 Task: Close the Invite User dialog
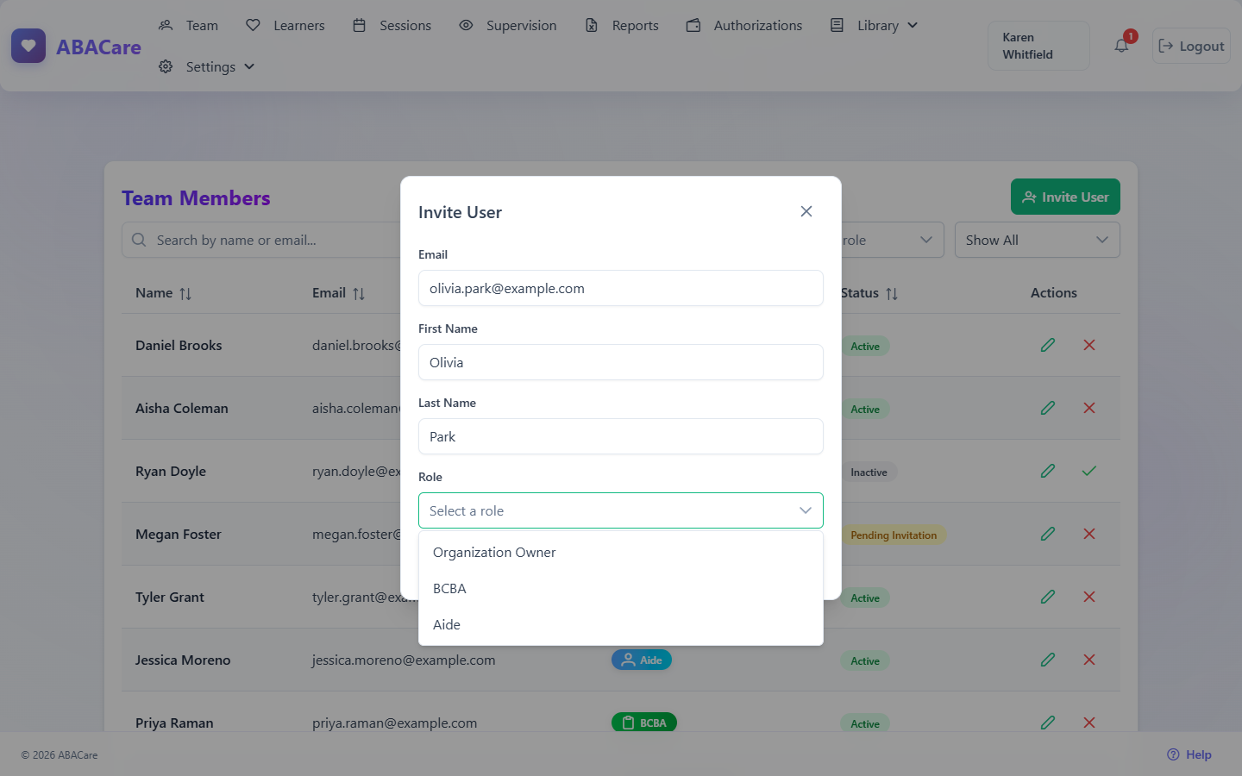pyautogui.click(x=806, y=211)
